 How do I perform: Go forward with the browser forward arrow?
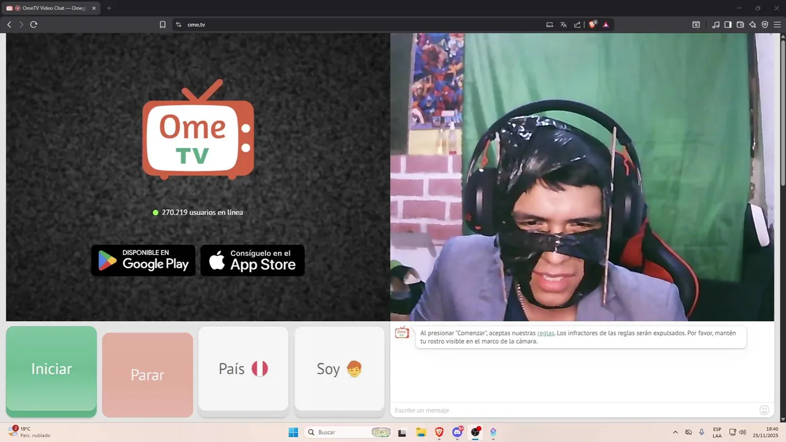click(x=21, y=25)
